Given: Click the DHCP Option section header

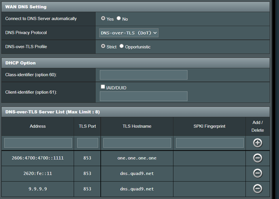Looking at the screenshot, I should [x=136, y=63].
